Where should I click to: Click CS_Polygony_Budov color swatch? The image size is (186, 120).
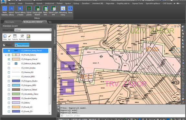[x=16, y=81]
